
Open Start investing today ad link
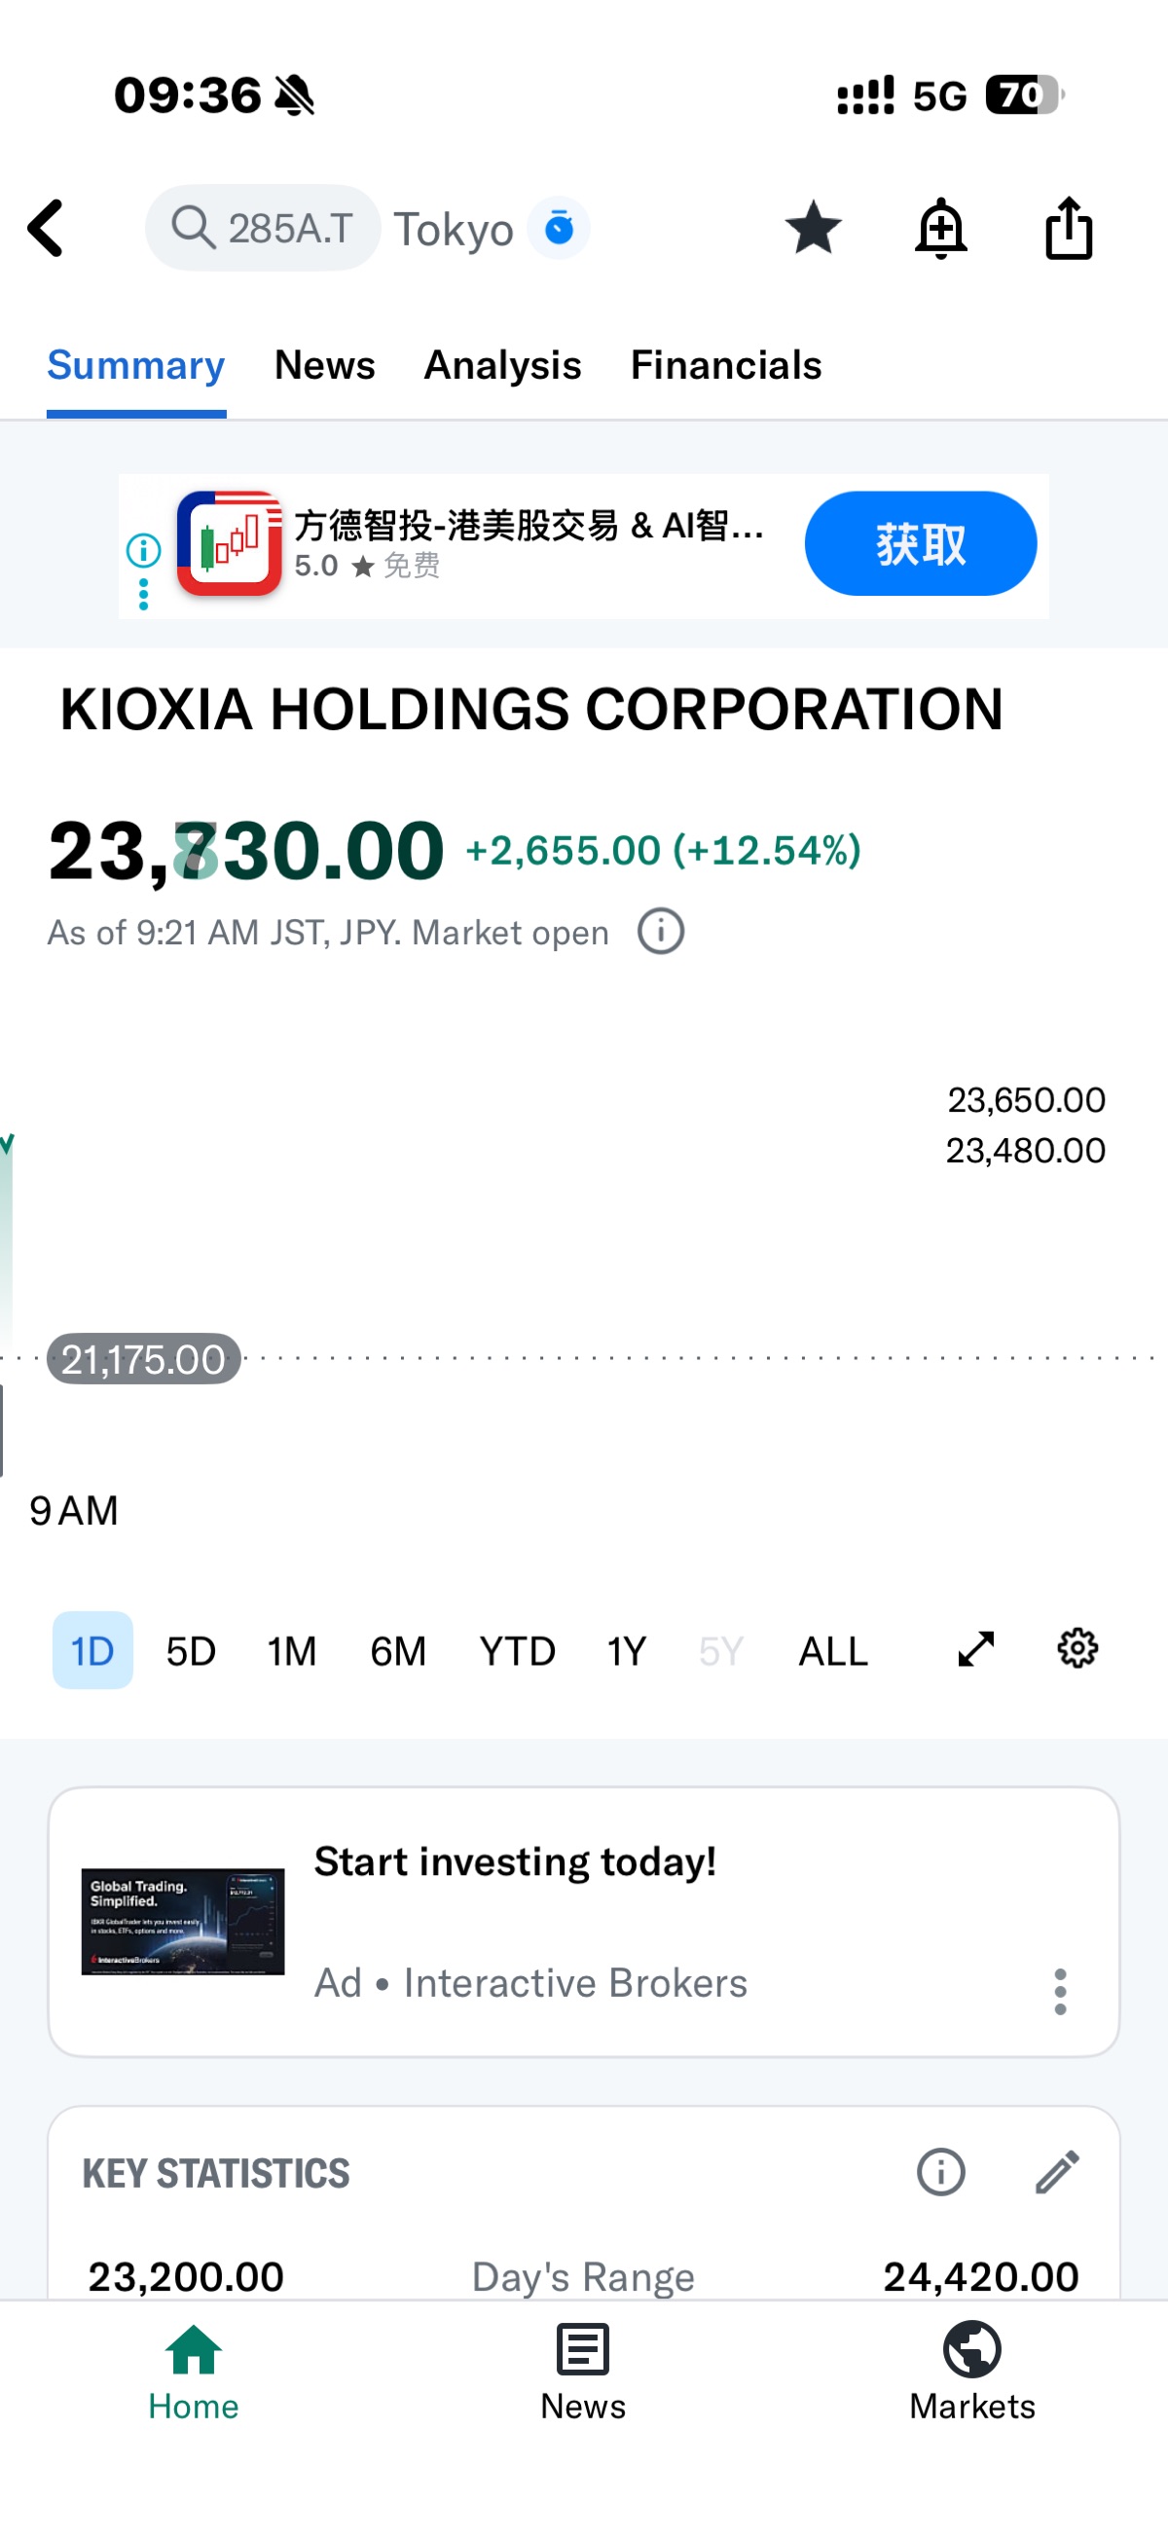pyautogui.click(x=515, y=1861)
